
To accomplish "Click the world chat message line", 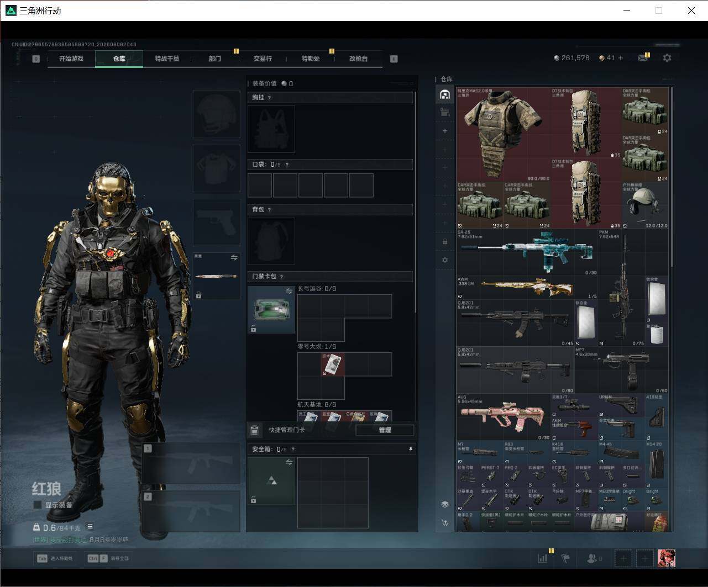I will (x=81, y=540).
